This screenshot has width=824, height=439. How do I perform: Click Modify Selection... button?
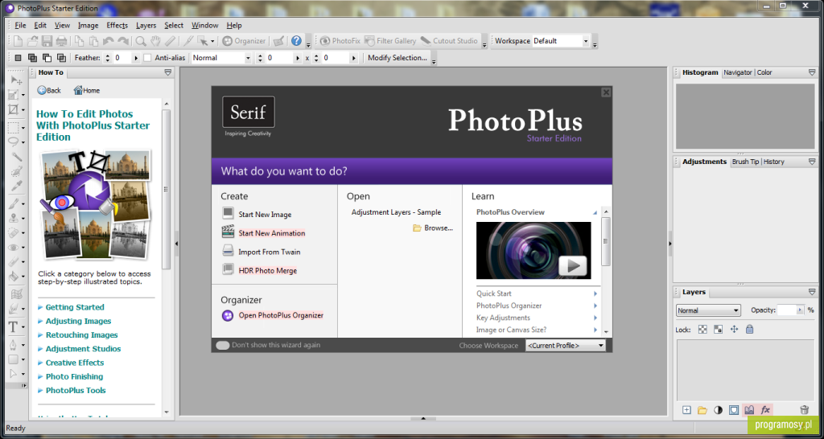398,58
